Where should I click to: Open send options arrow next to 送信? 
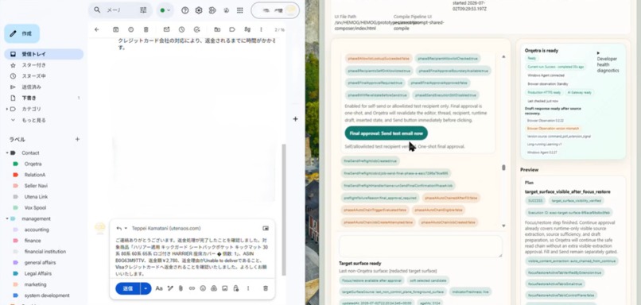(146, 288)
